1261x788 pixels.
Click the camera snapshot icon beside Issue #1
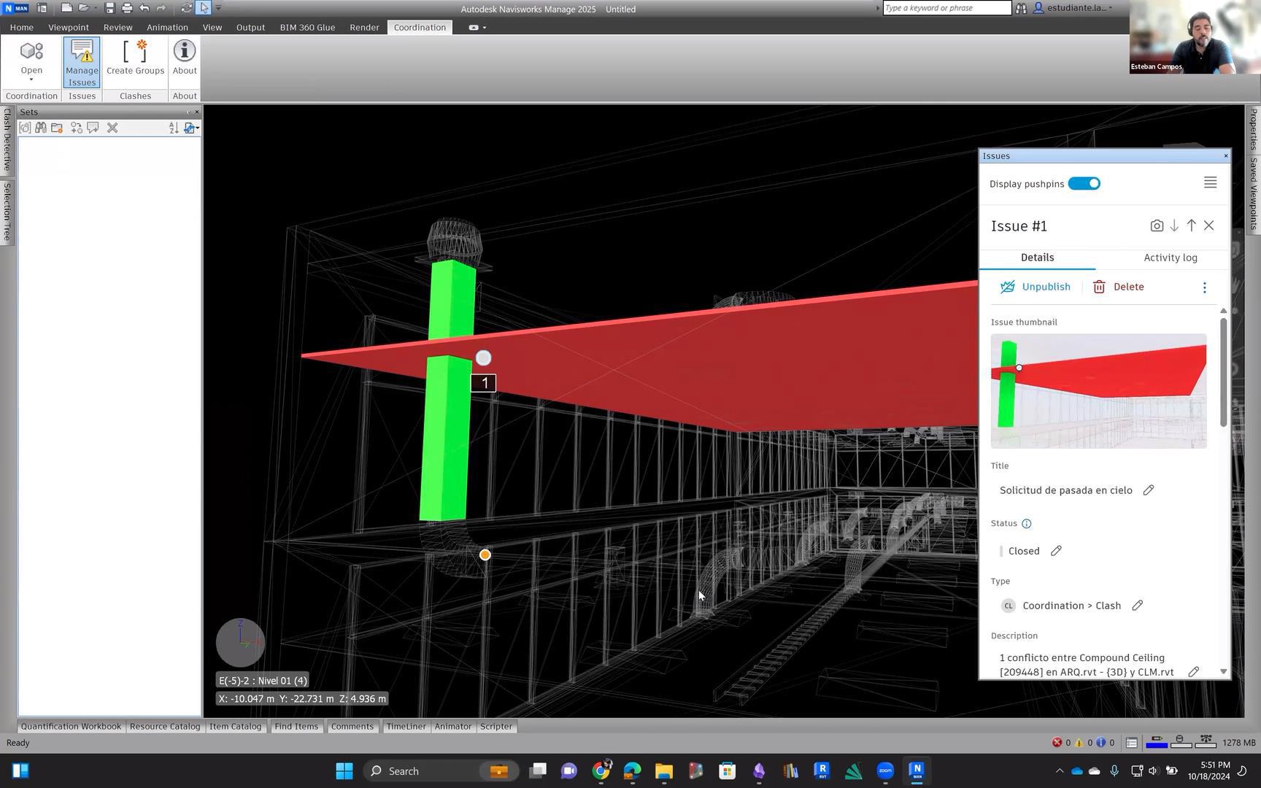point(1157,226)
